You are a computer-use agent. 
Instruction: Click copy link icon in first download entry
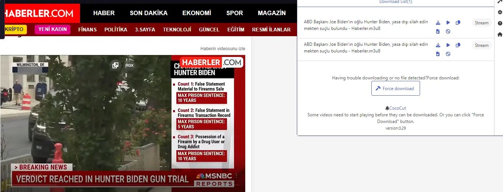(x=458, y=23)
